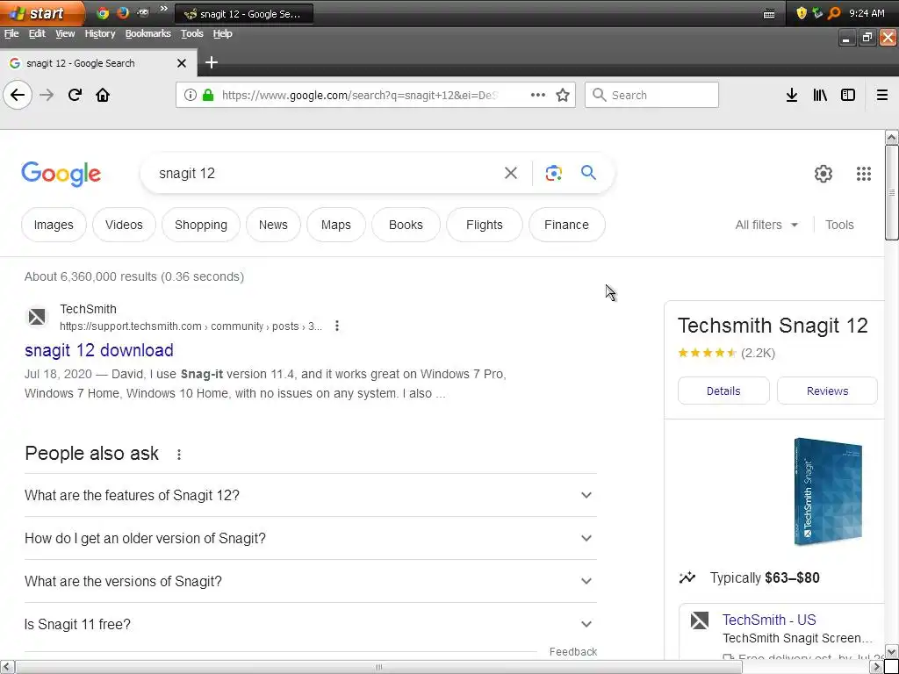The height and width of the screenshot is (674, 899).
Task: Click the Firefox Search box in toolbar
Action: point(651,95)
